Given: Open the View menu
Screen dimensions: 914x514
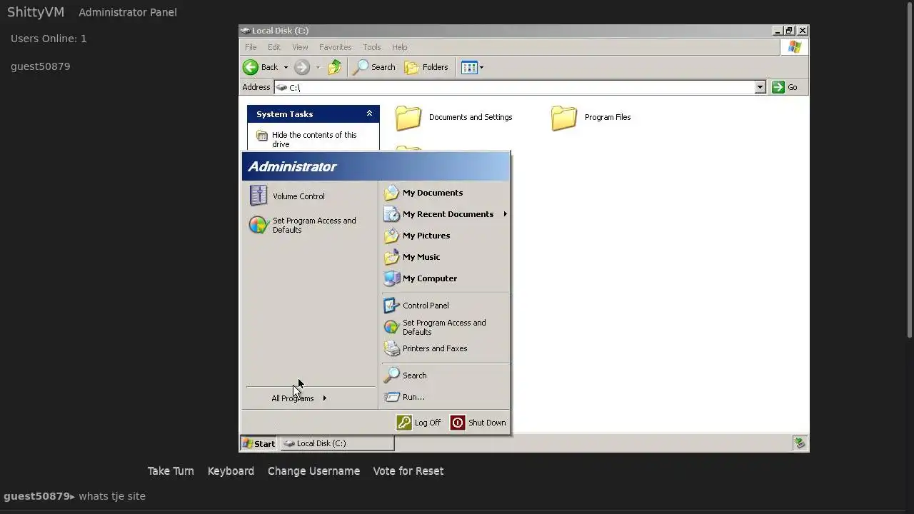Looking at the screenshot, I should (300, 47).
